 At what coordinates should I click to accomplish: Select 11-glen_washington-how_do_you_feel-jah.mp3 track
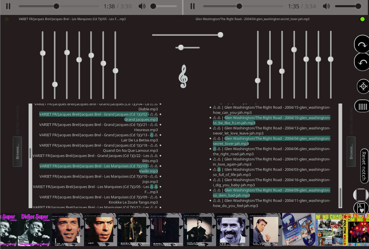coord(272,203)
